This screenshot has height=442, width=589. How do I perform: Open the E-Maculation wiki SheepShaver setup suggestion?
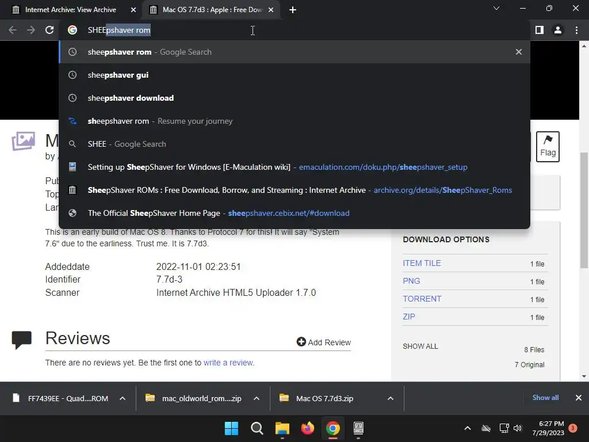[294, 167]
